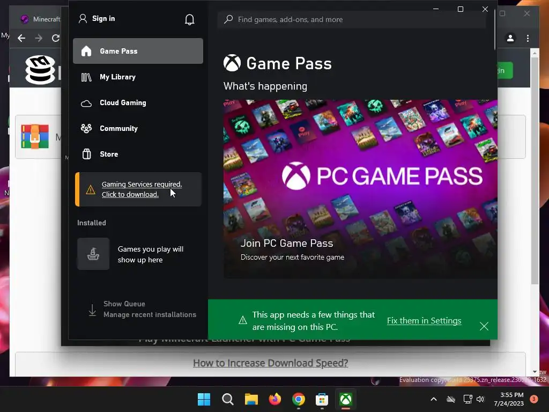Open File Explorer from taskbar
The width and height of the screenshot is (549, 412).
pyautogui.click(x=251, y=399)
